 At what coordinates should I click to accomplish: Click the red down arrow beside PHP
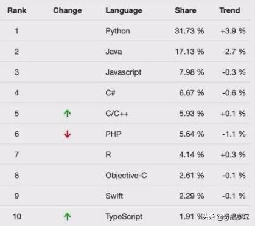[x=68, y=134]
